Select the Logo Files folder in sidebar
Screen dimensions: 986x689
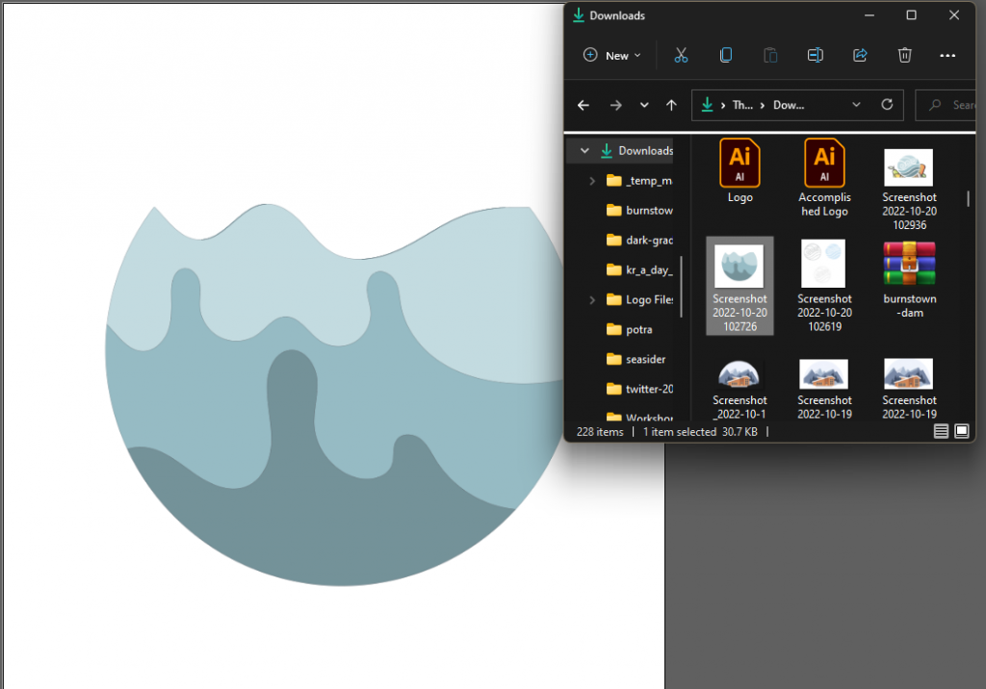coord(639,300)
